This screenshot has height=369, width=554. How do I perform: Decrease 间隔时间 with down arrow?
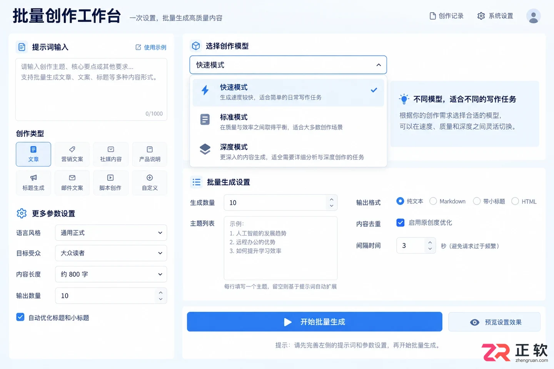430,249
